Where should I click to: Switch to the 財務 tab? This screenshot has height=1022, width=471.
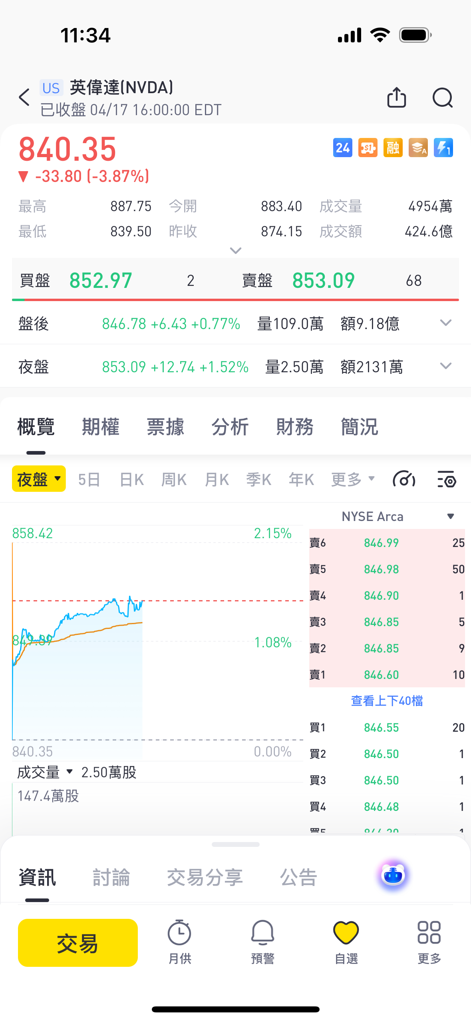[x=295, y=427]
